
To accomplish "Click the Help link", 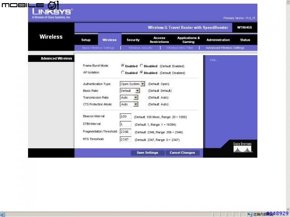I will 214,60.
